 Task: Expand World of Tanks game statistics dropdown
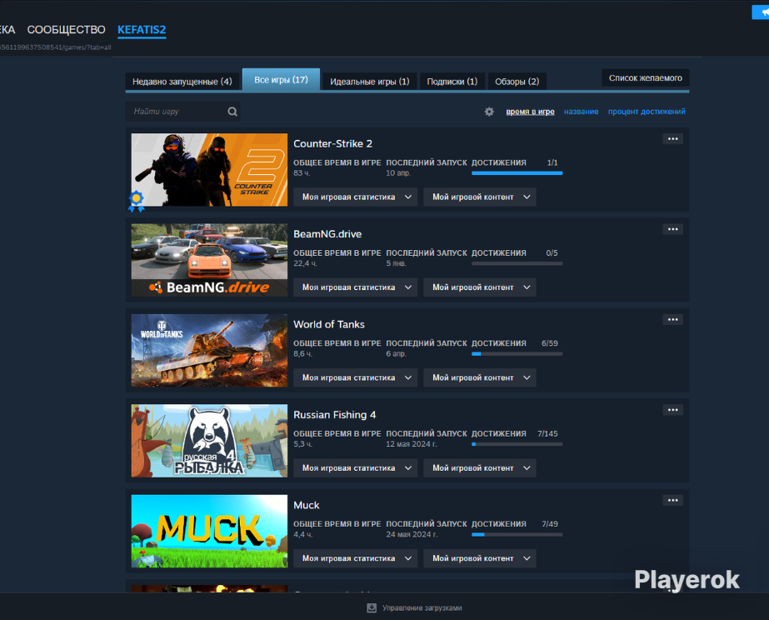355,377
